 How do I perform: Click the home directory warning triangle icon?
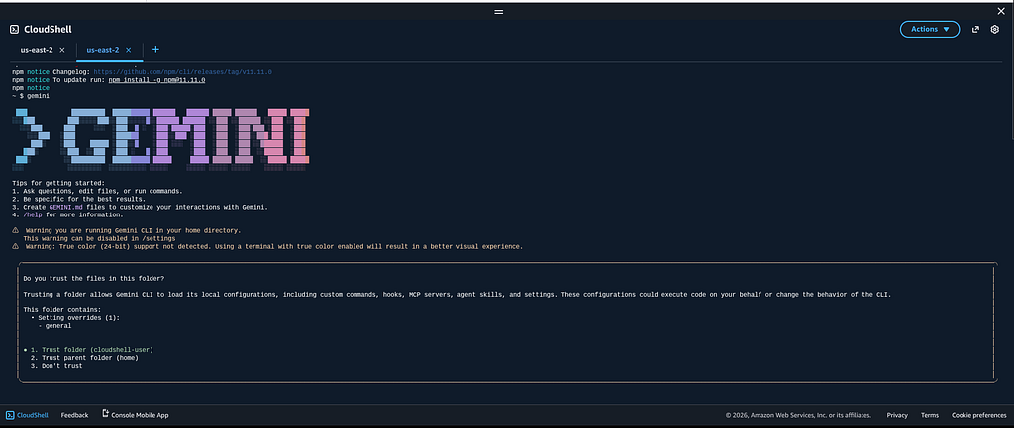[15, 230]
